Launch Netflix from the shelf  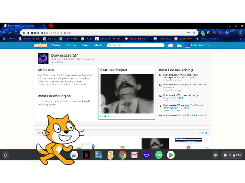[x=86, y=155]
